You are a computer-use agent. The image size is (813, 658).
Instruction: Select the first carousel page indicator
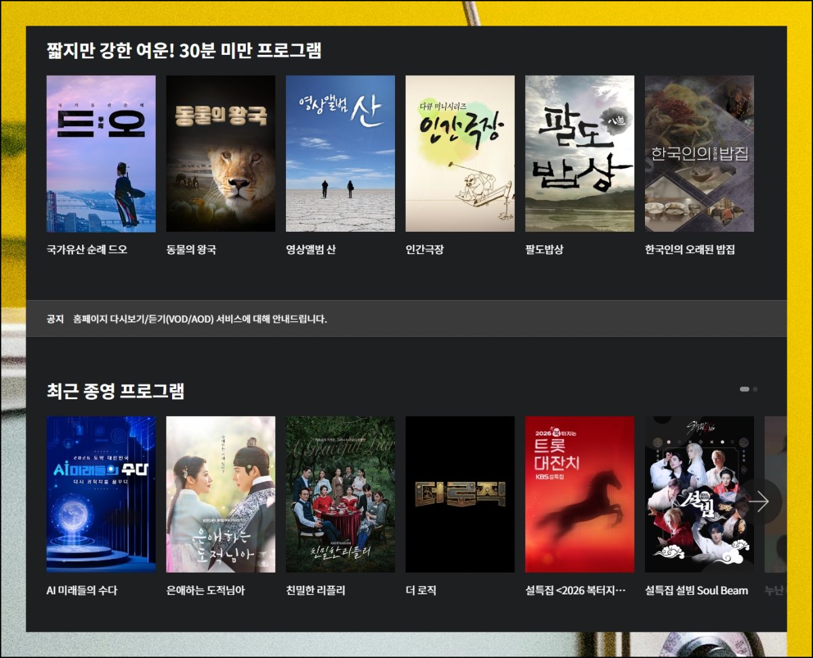[x=745, y=389]
